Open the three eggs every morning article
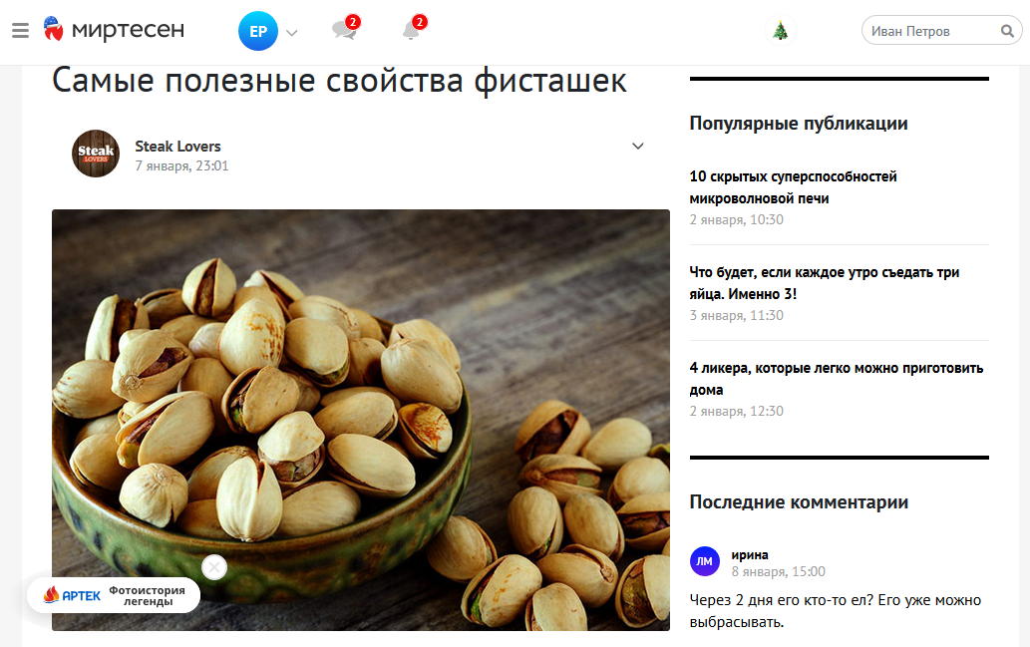The width and height of the screenshot is (1030, 647). 825,283
